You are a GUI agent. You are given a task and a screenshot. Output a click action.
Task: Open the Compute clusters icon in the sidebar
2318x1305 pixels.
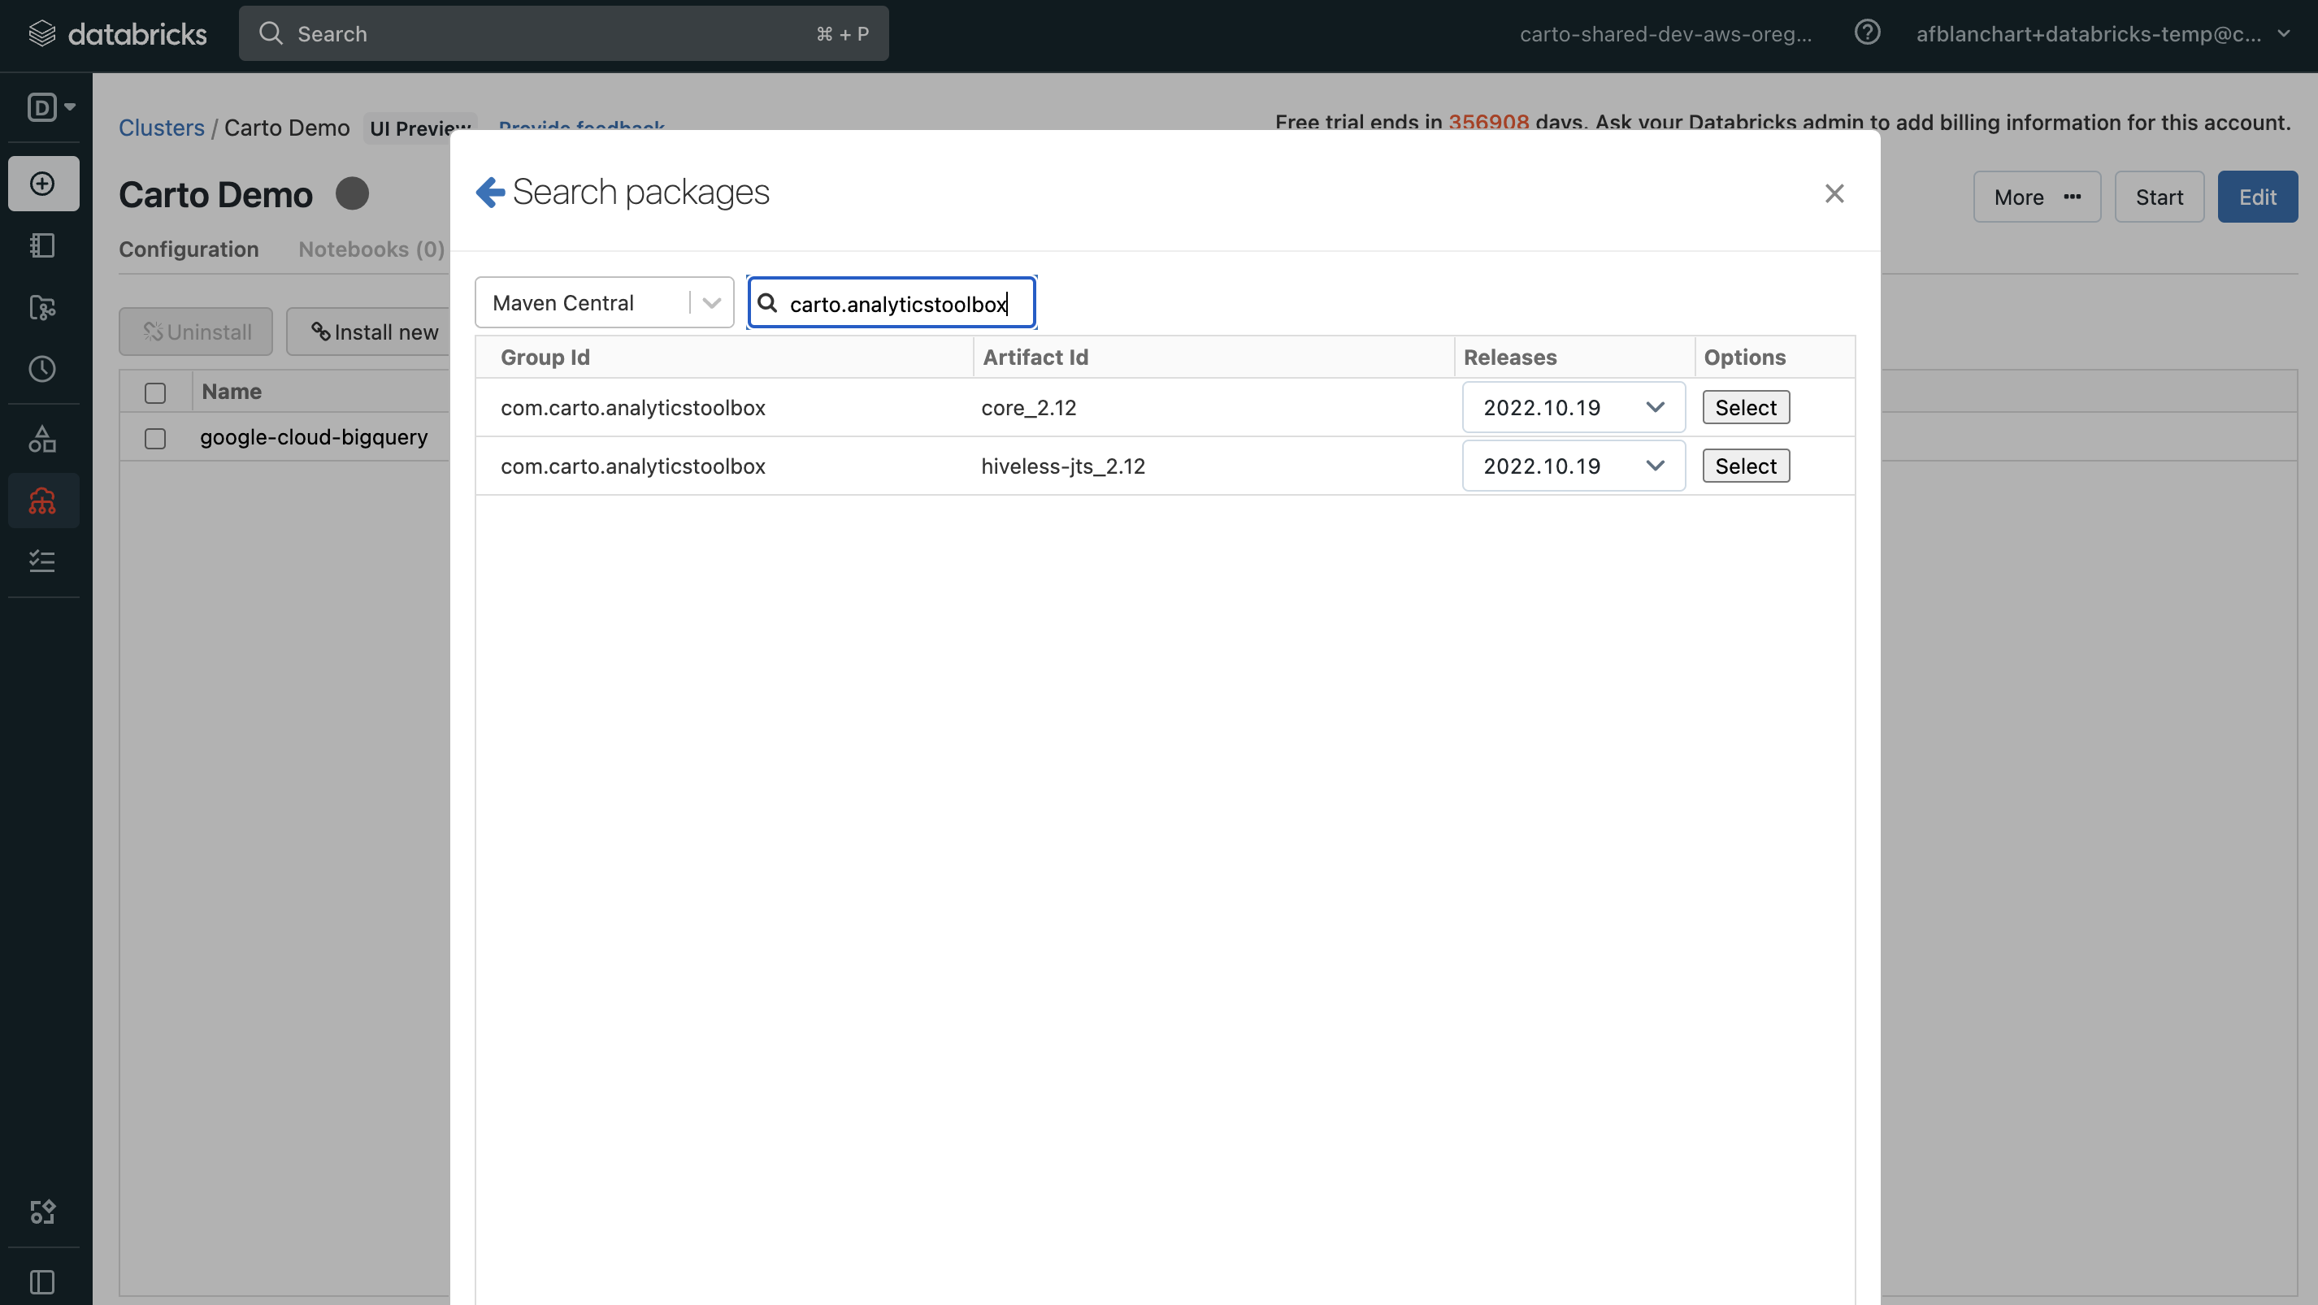click(42, 500)
